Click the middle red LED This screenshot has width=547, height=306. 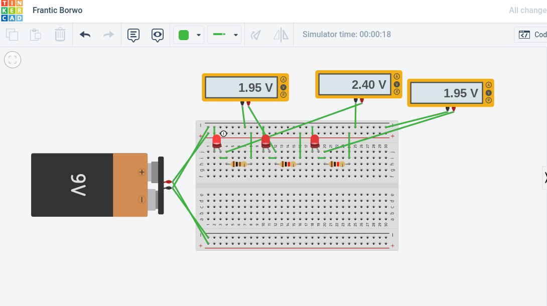265,141
